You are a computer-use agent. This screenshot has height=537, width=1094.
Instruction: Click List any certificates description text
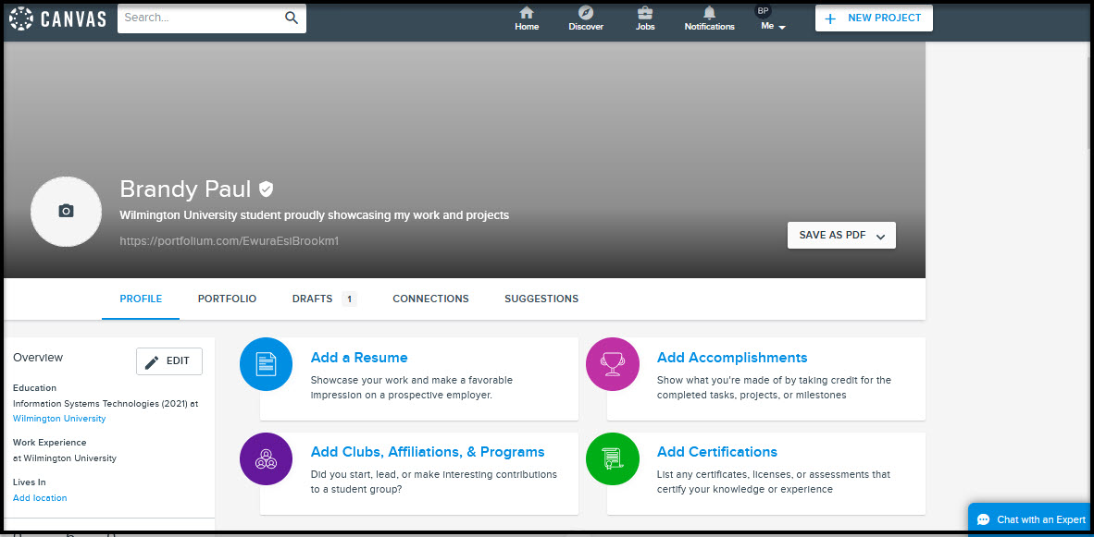tap(774, 482)
